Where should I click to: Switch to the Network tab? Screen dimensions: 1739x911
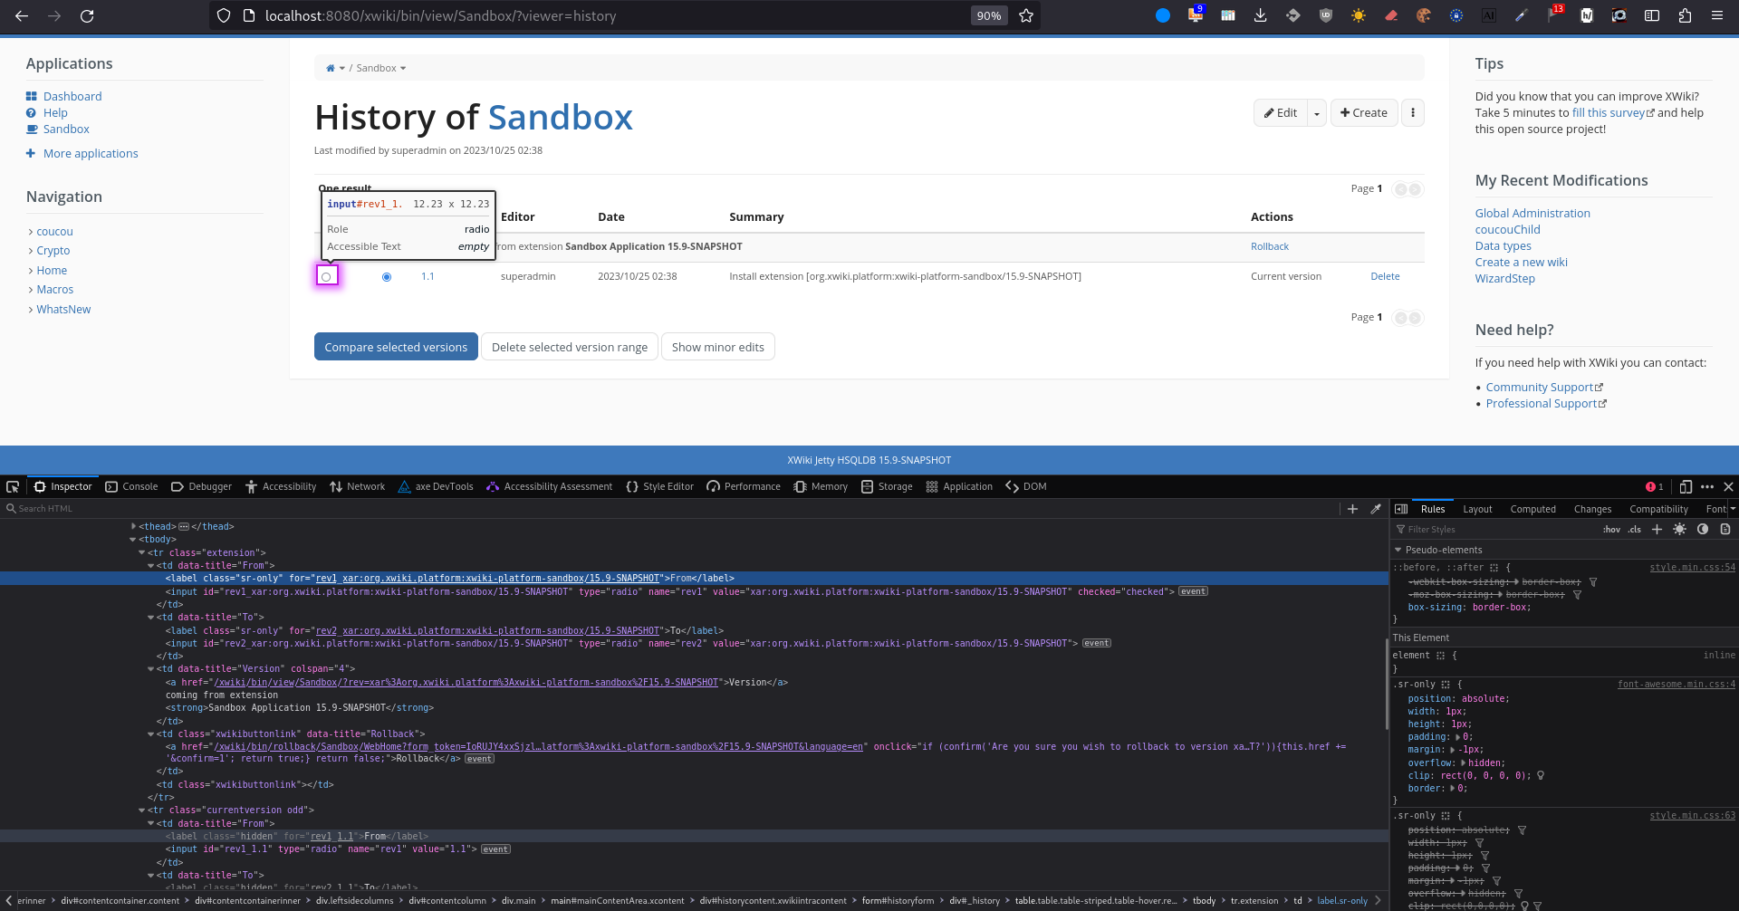[x=358, y=486]
